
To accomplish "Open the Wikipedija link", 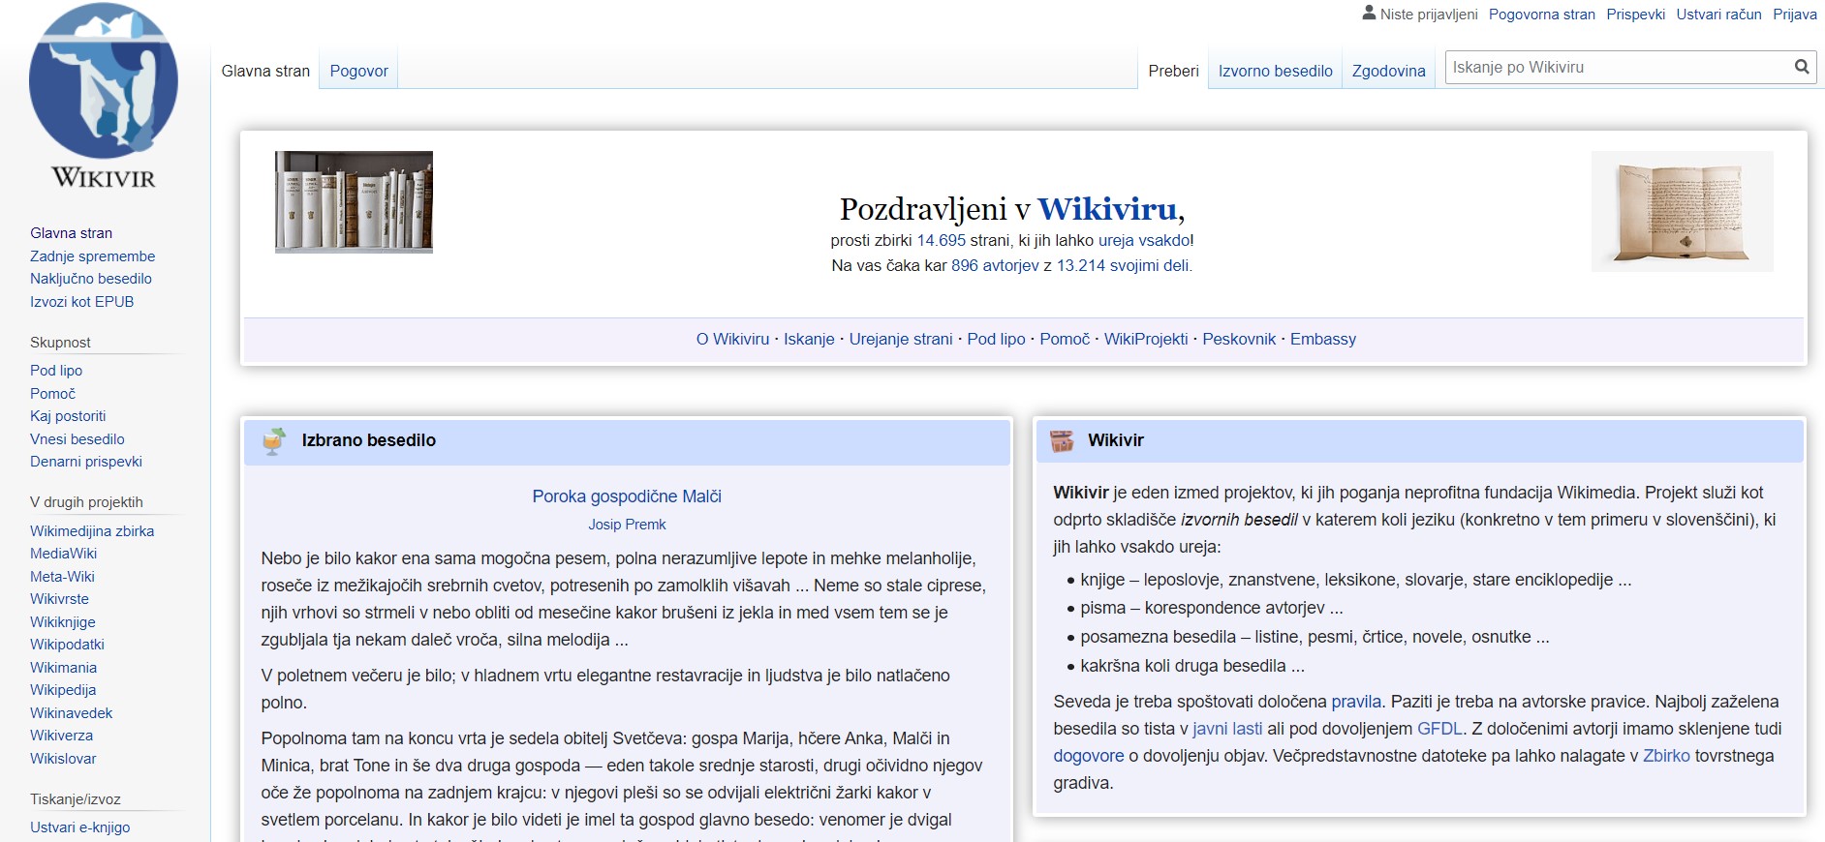I will pos(63,690).
